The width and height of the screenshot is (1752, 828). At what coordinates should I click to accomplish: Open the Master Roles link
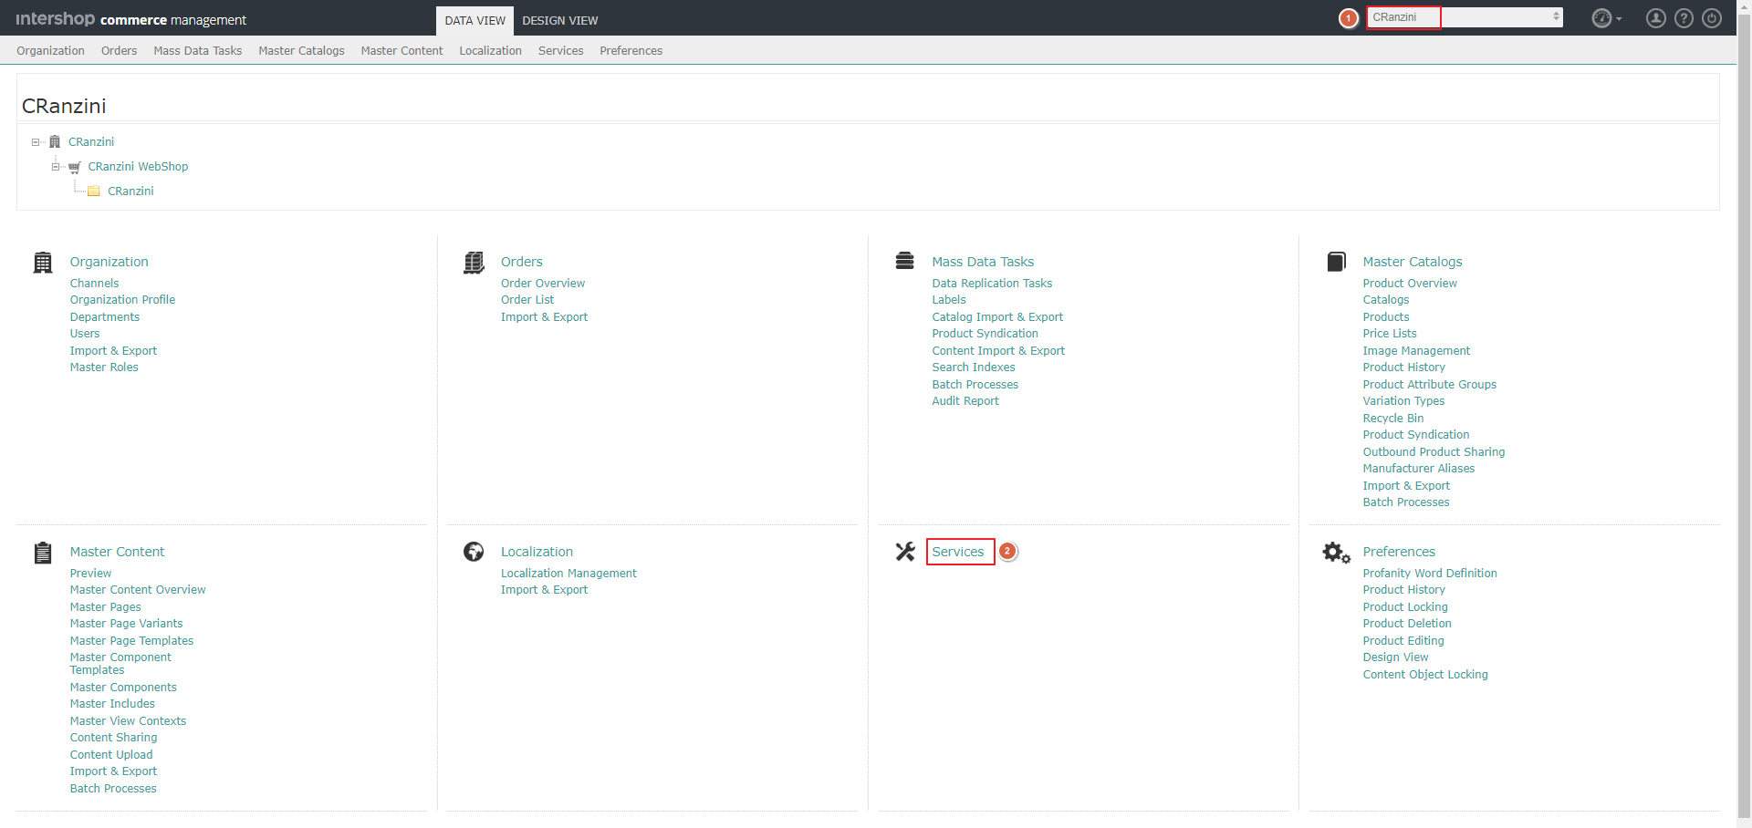pos(104,367)
